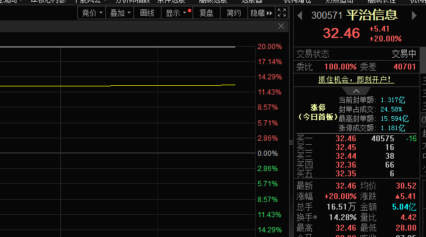Click the +5.41 change value in the header
The height and width of the screenshot is (237, 426).
tap(379, 29)
